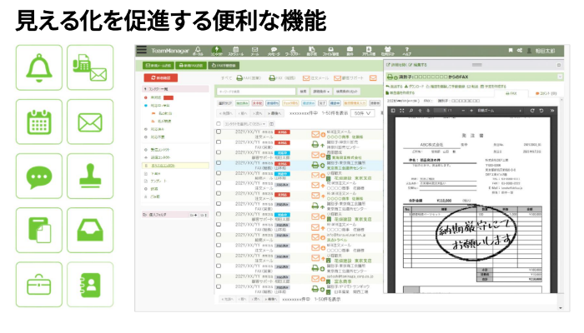The height and width of the screenshot is (333, 584).
Task: Click the 検索 search button
Action: coord(303,91)
